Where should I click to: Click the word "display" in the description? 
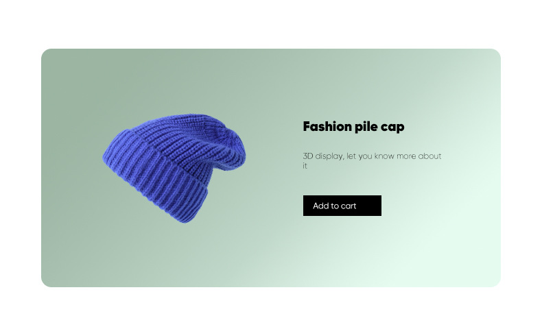pos(329,156)
